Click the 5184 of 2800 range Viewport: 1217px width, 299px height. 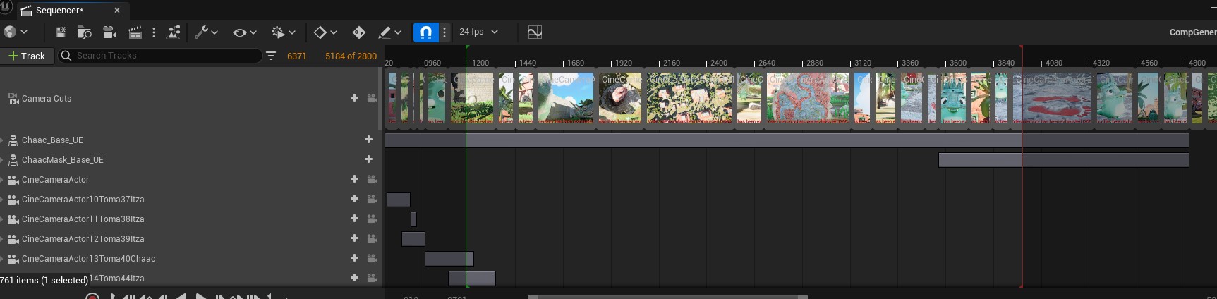(351, 56)
